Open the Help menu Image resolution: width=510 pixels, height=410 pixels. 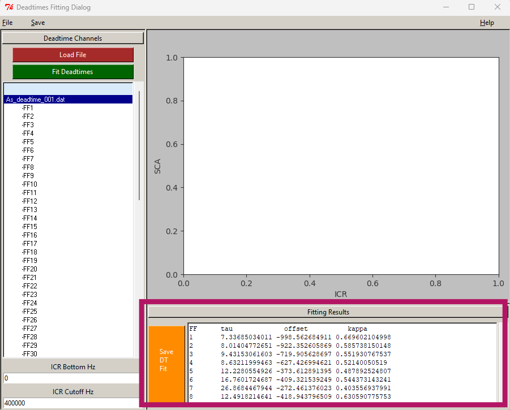[x=486, y=23]
